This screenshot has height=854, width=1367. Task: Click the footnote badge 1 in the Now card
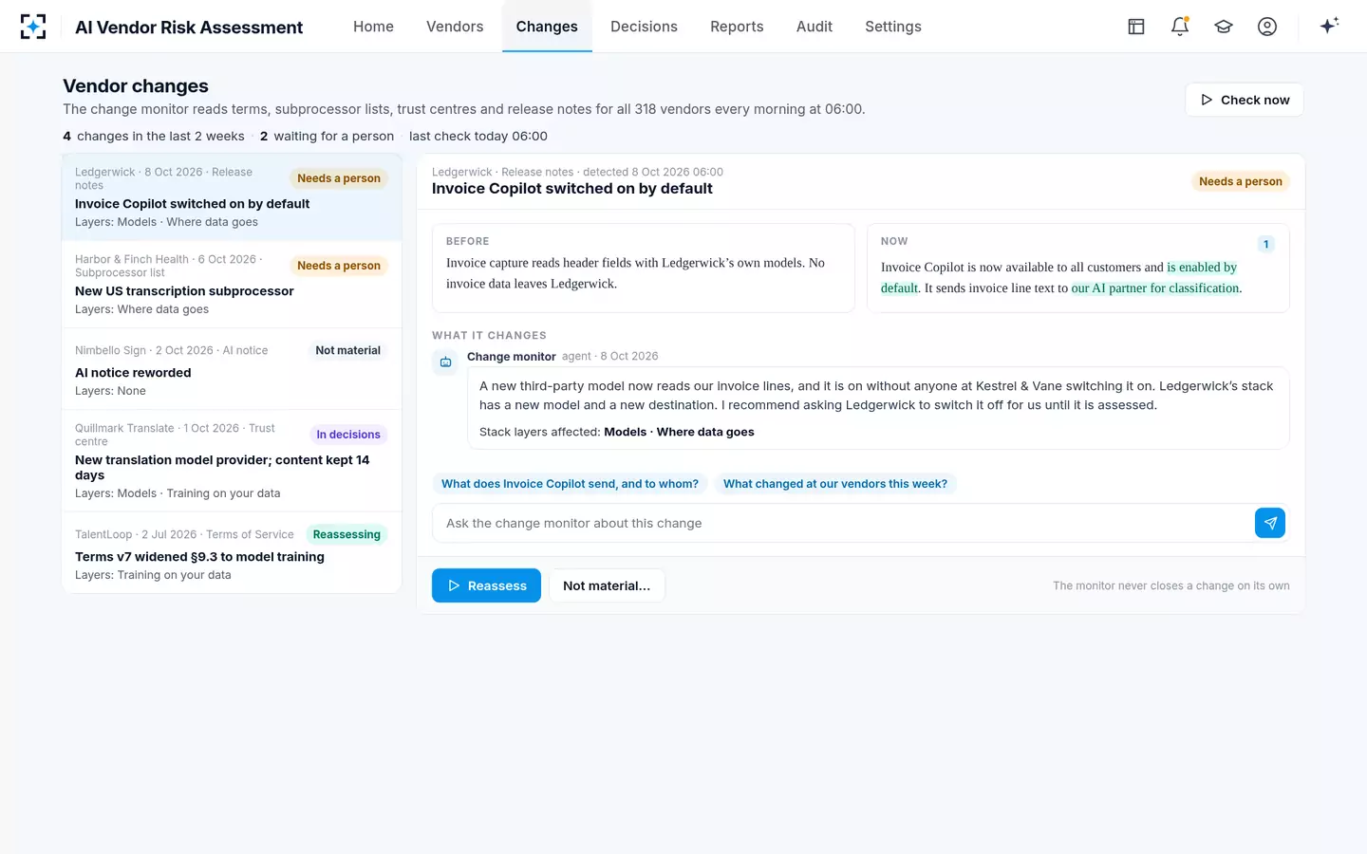click(1265, 244)
